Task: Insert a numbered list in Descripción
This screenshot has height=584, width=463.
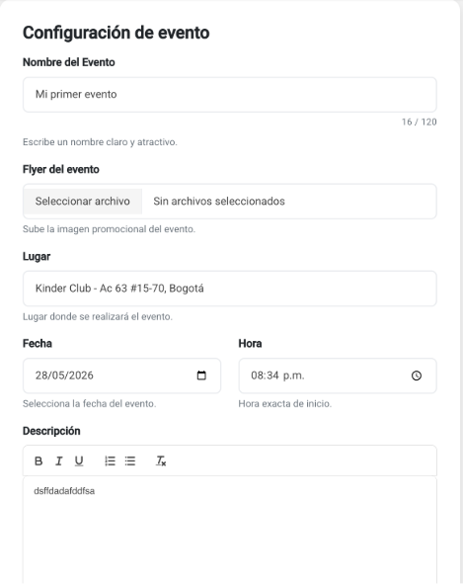Action: click(110, 461)
